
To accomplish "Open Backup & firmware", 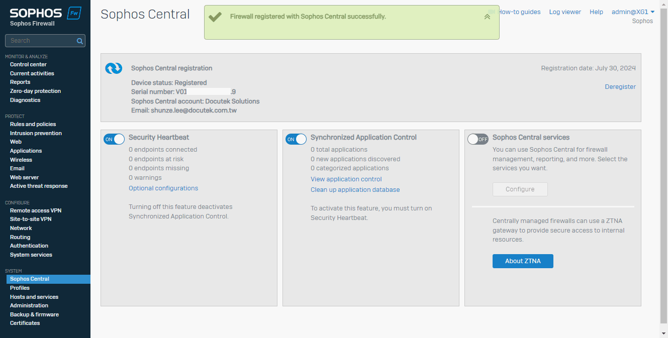I will [x=34, y=314].
